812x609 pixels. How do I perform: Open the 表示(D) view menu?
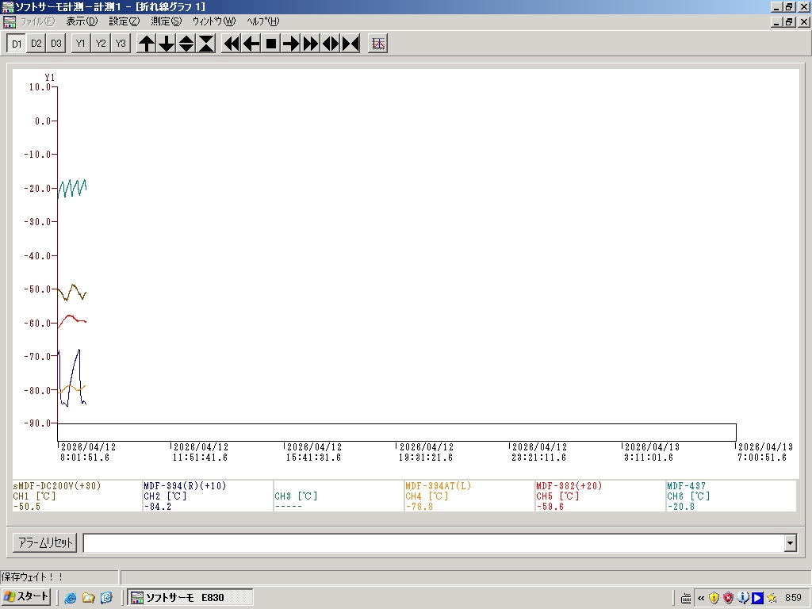[82, 21]
